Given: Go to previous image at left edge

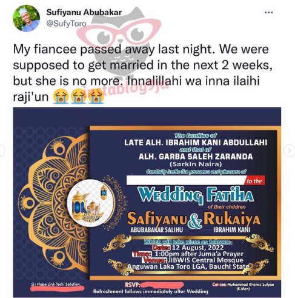Looking at the screenshot, I should coord(2,151).
